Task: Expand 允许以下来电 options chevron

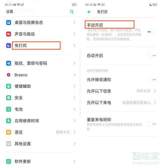Action: coord(155,103)
